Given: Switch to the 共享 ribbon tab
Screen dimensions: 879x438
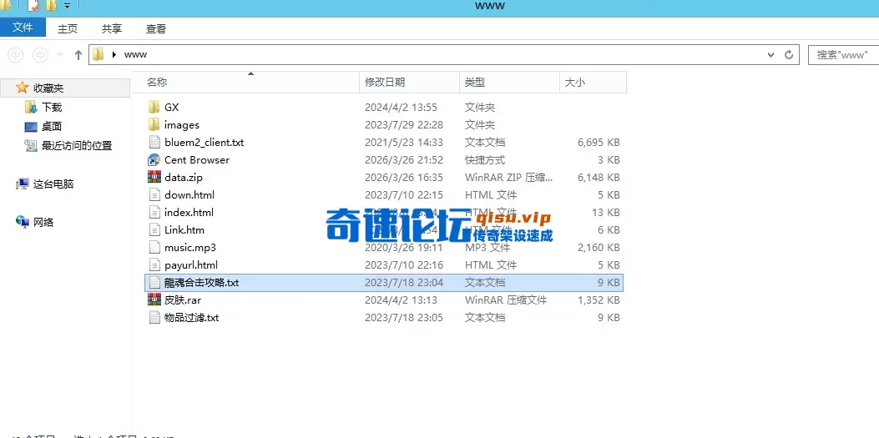Looking at the screenshot, I should [x=112, y=28].
